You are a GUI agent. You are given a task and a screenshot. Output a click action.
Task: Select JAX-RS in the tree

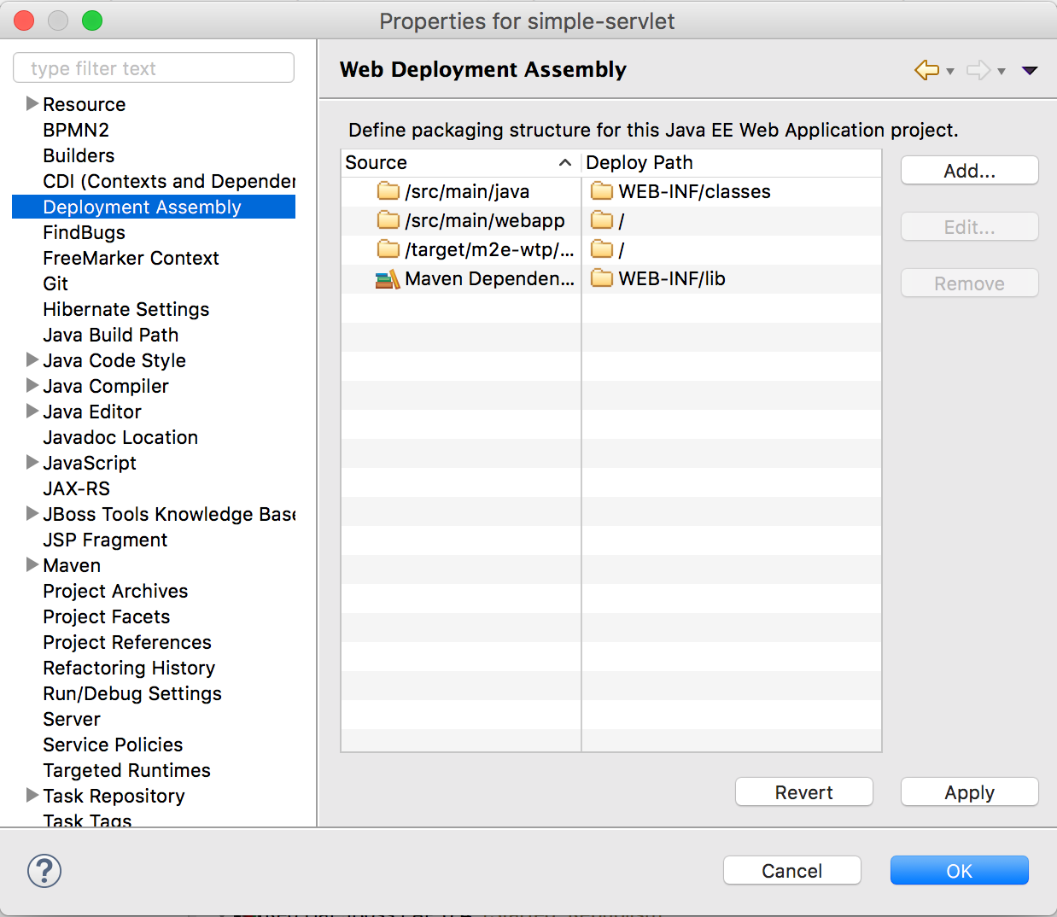point(76,488)
